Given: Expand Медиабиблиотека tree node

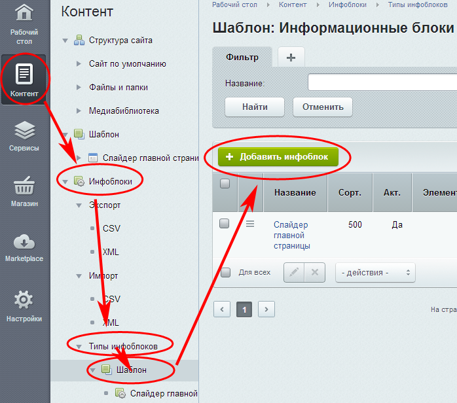Looking at the screenshot, I should click(79, 111).
